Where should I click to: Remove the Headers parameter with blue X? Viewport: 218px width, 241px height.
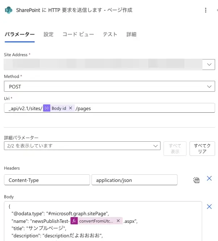tap(209, 178)
